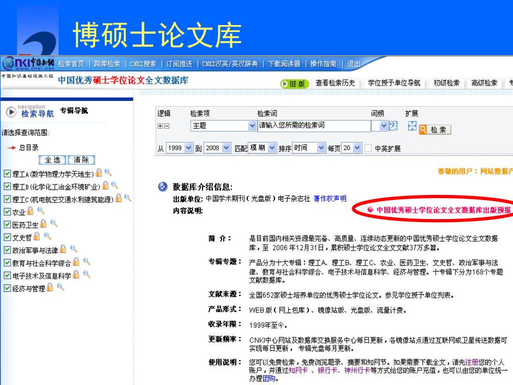The width and height of the screenshot is (513, 385).
Task: Click the lock icon beside 政治军事与法律
Action: pyautogui.click(x=63, y=249)
